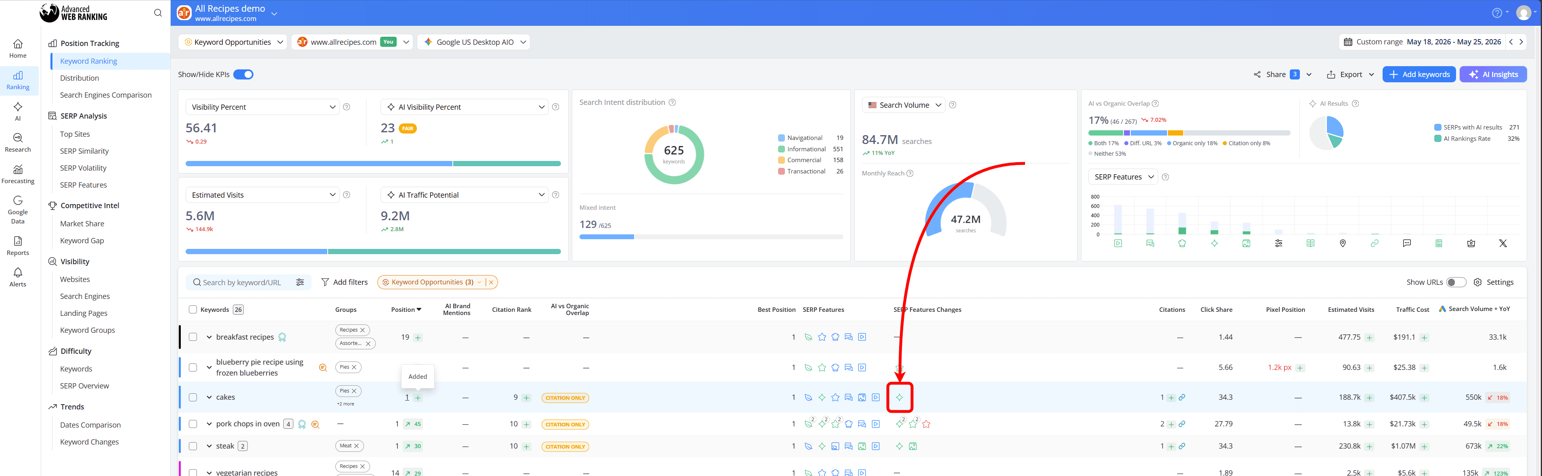Click the plus next to cakes position
Image resolution: width=1542 pixels, height=476 pixels.
pos(418,398)
